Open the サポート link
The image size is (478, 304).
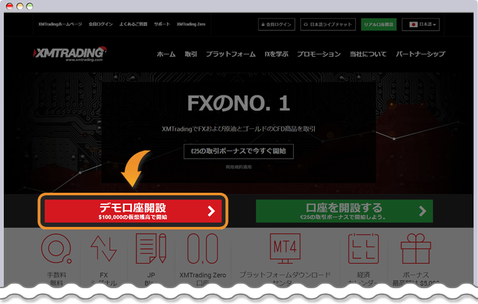point(162,24)
